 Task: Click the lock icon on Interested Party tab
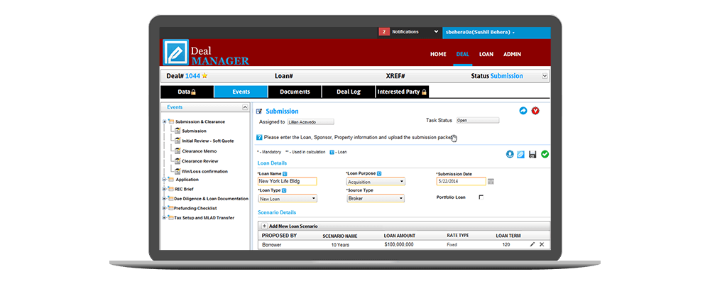[424, 92]
